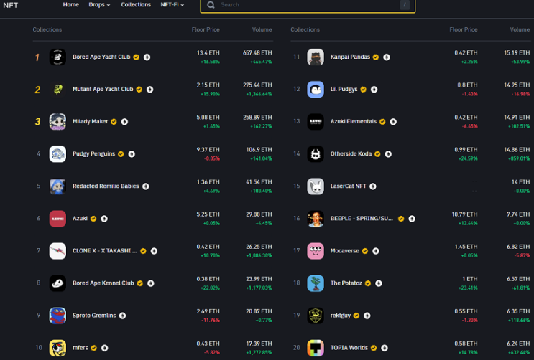Image resolution: width=534 pixels, height=360 pixels.
Task: Click the right Floor Price column header
Action: click(464, 29)
